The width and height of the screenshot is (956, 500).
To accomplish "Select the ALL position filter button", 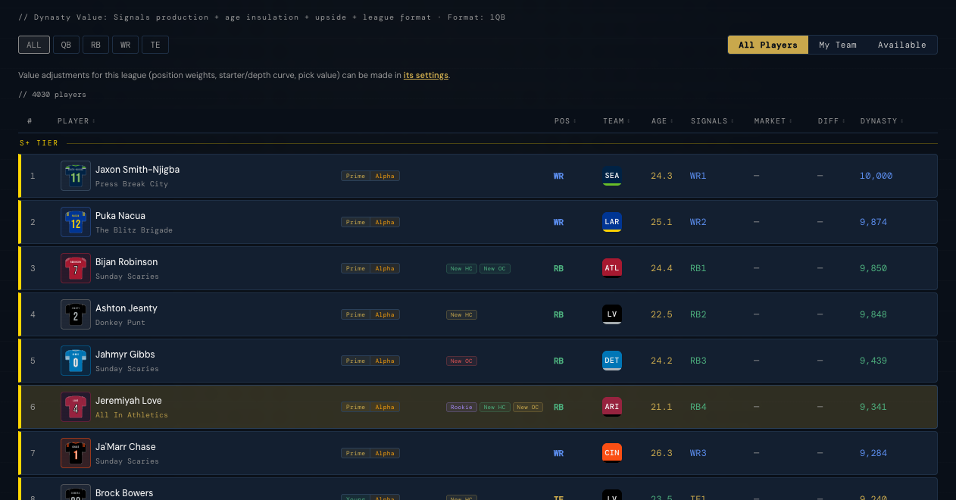I will [x=34, y=45].
